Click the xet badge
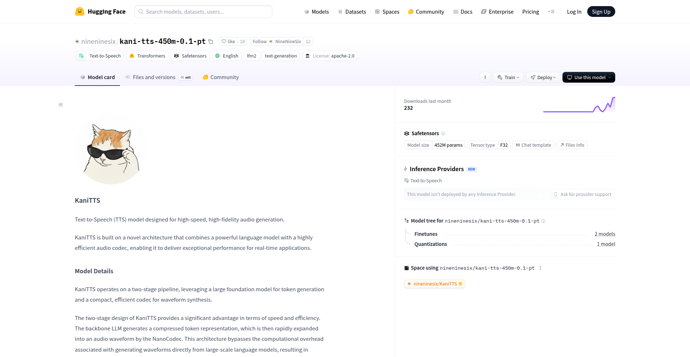The width and height of the screenshot is (690, 357). (x=186, y=77)
